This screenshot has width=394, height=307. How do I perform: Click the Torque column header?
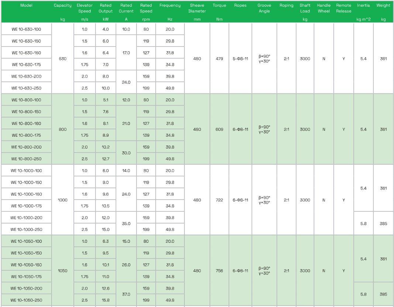(220, 5)
